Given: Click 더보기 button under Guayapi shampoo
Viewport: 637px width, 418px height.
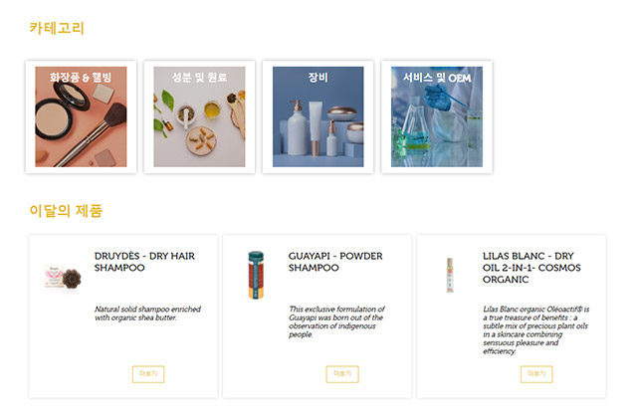Looking at the screenshot, I should (x=342, y=374).
